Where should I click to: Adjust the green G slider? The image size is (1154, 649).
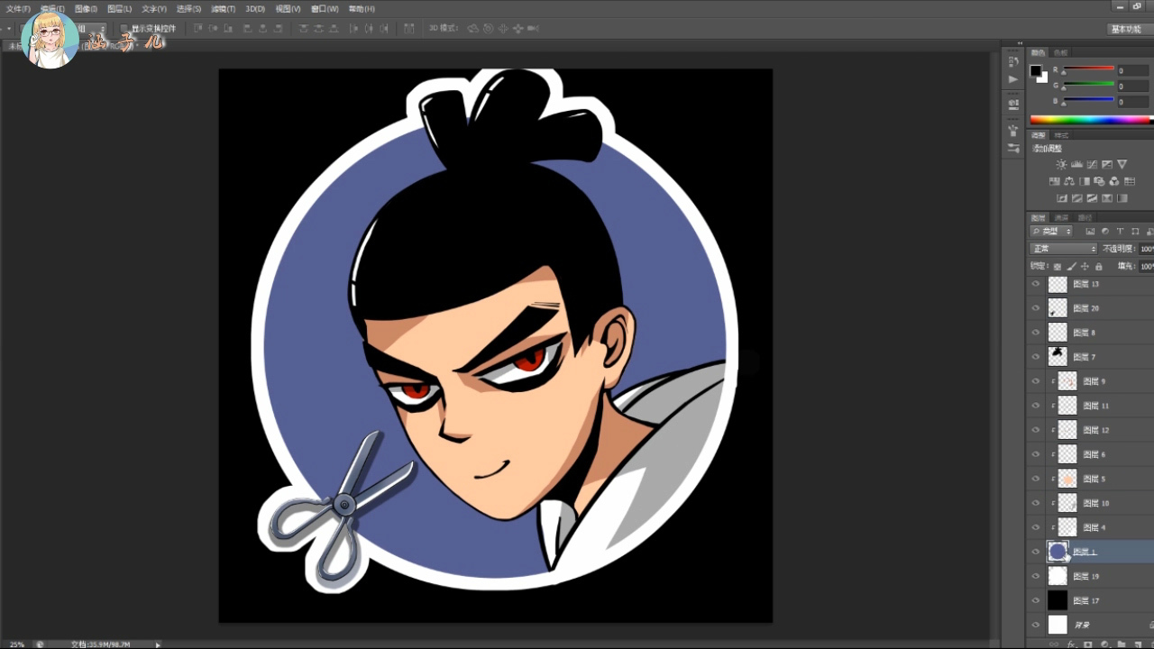pyautogui.click(x=1088, y=86)
